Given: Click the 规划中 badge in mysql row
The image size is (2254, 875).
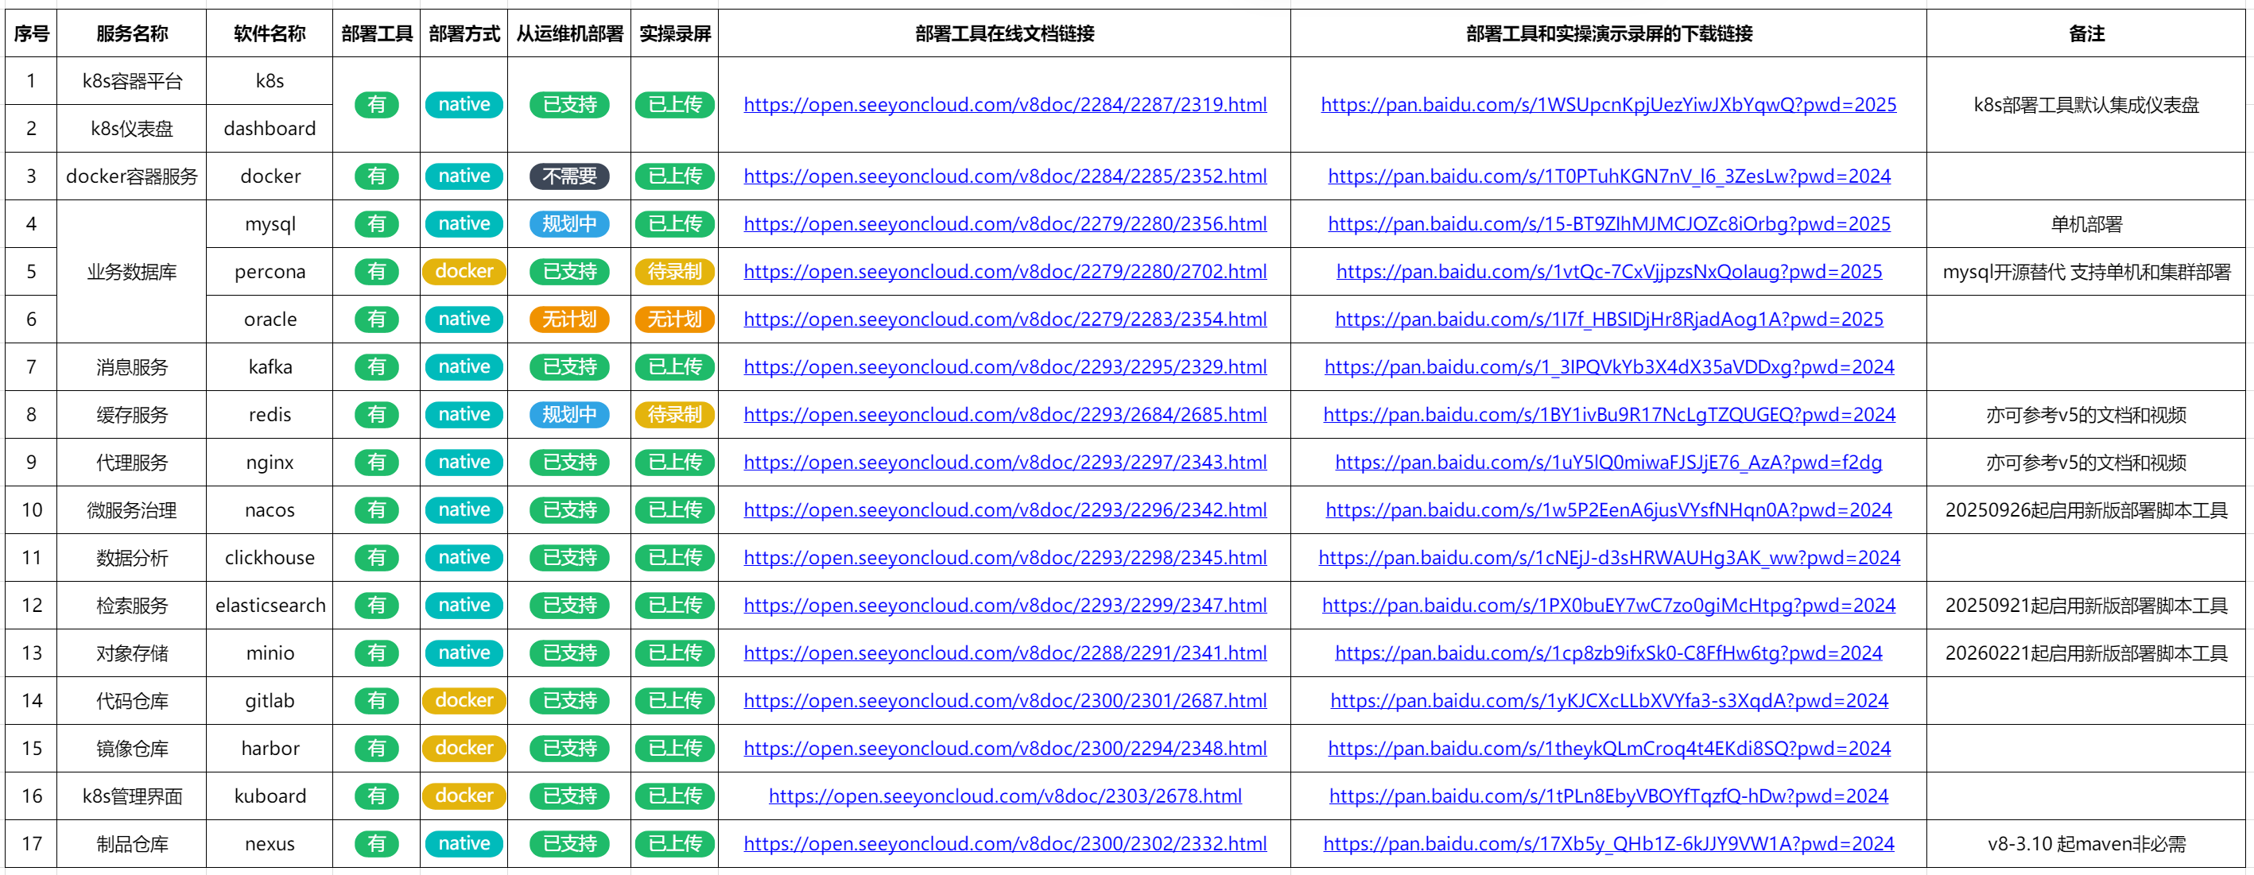Looking at the screenshot, I should click(x=568, y=224).
